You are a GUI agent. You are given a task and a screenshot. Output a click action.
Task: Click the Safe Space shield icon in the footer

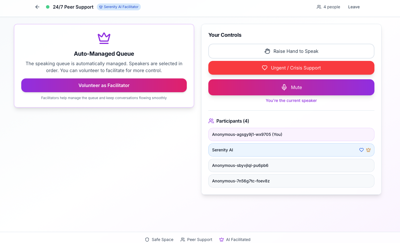(147, 239)
